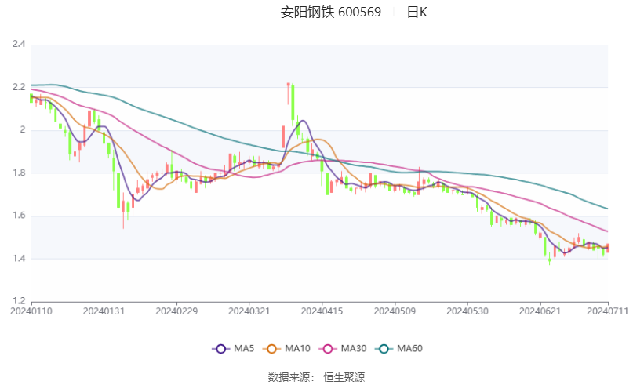633x385 pixels.
Task: Click the 20240530 x-axis date label
Action: pos(467,311)
